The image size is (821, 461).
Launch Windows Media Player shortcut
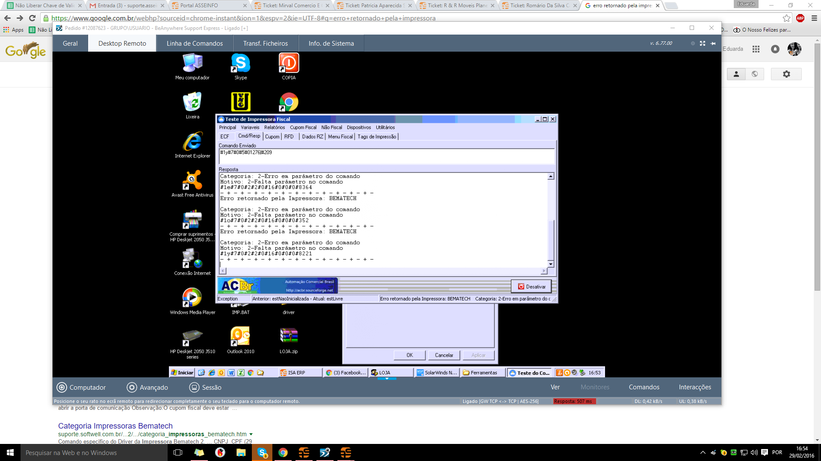click(192, 301)
